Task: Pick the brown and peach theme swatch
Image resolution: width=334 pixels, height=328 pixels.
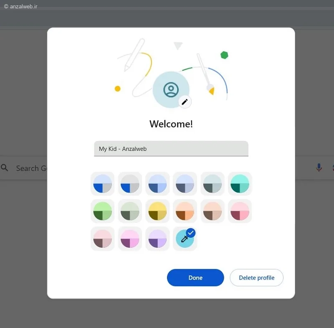Action: [213, 211]
